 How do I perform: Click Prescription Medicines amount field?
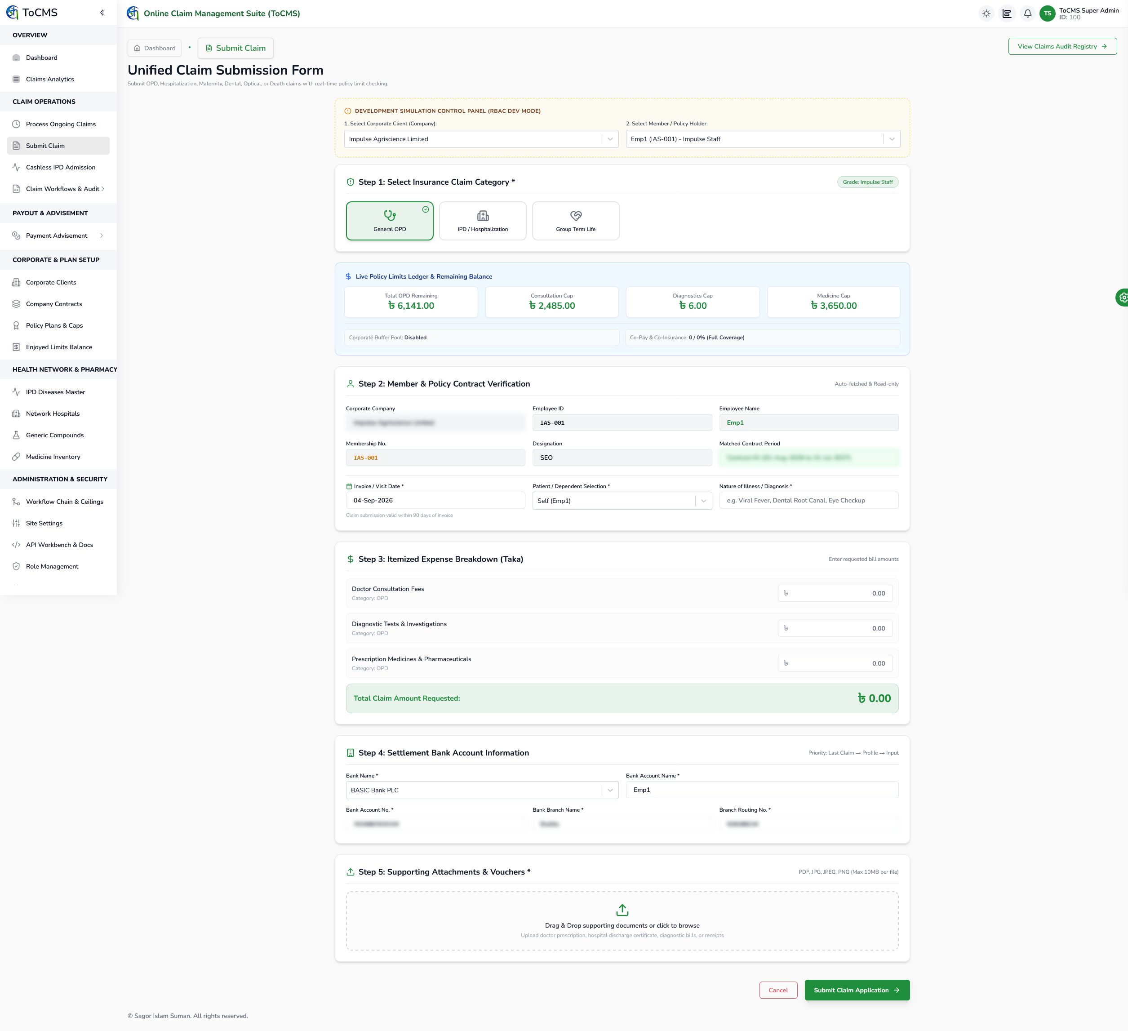point(835,663)
